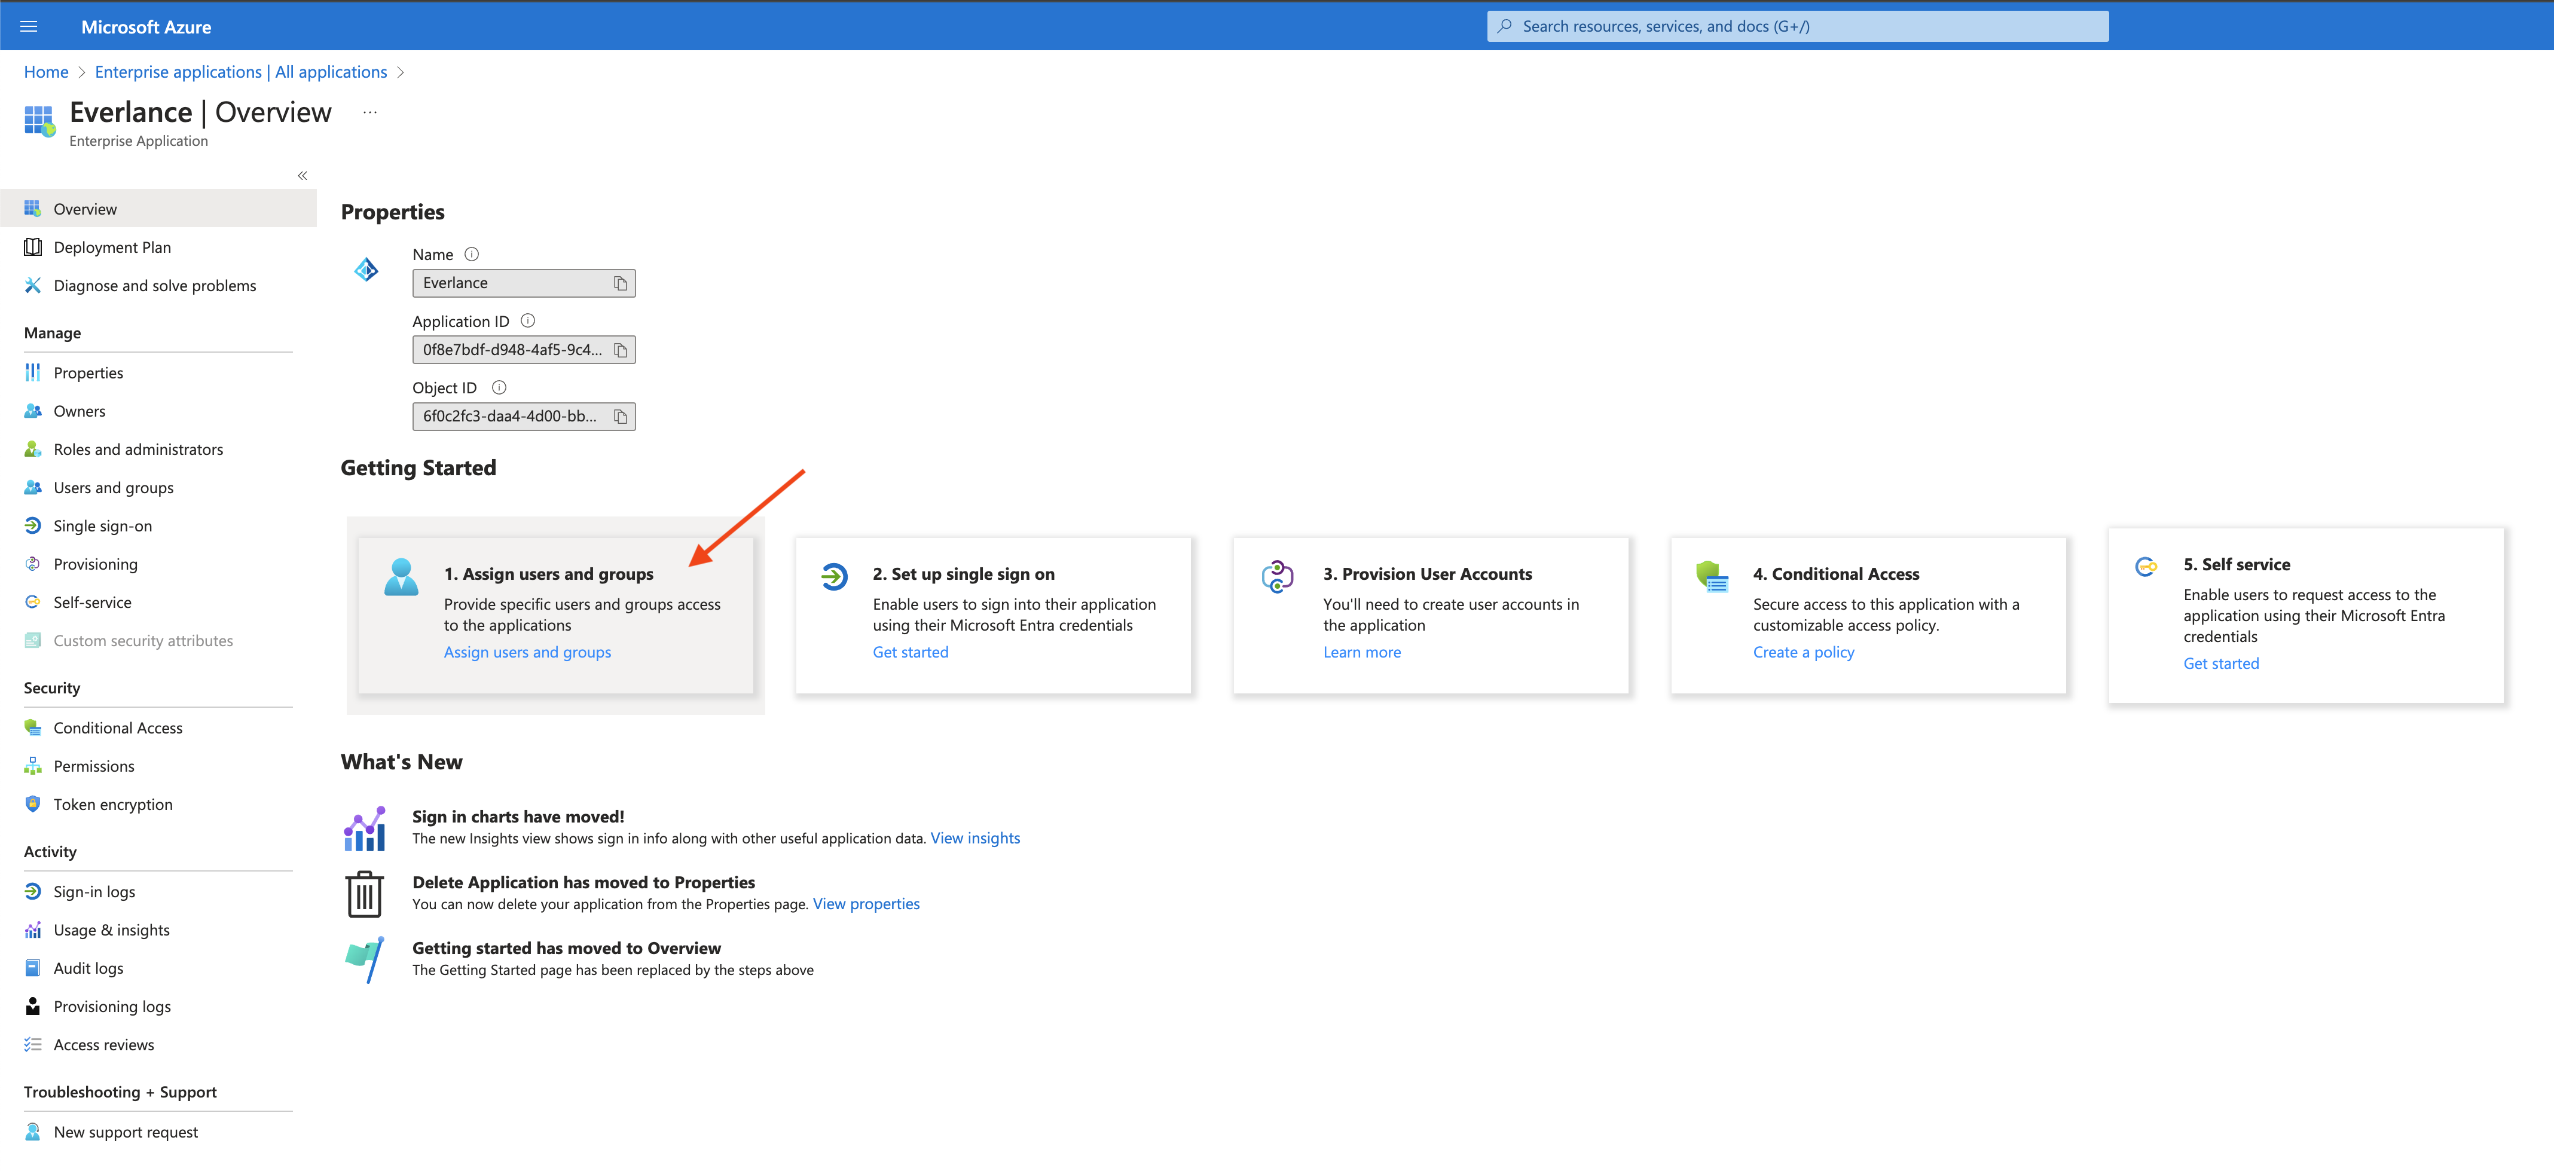Click the 2. Set up single sign on heading
This screenshot has width=2554, height=1174.
(963, 574)
